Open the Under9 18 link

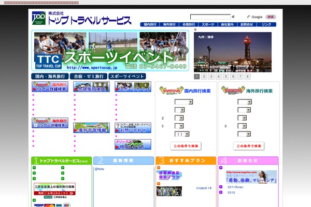coord(204,188)
